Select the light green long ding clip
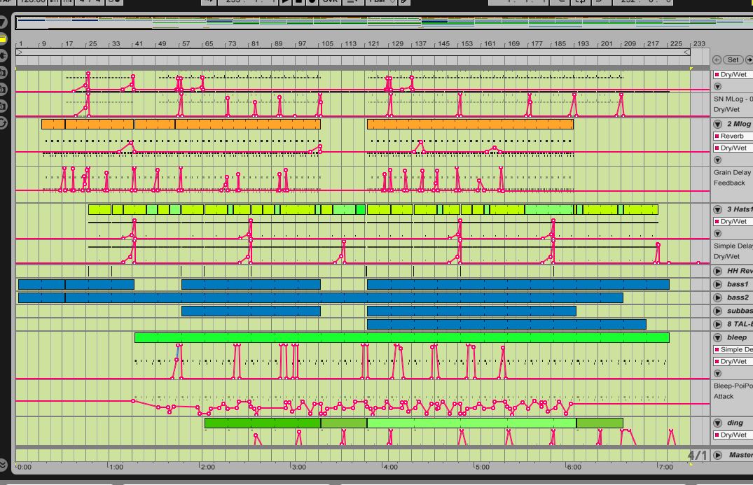753x485 pixels. coord(471,423)
